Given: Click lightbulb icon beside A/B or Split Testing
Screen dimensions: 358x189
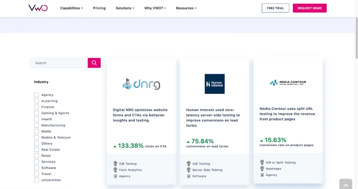Looking at the screenshot, I should point(262,162).
